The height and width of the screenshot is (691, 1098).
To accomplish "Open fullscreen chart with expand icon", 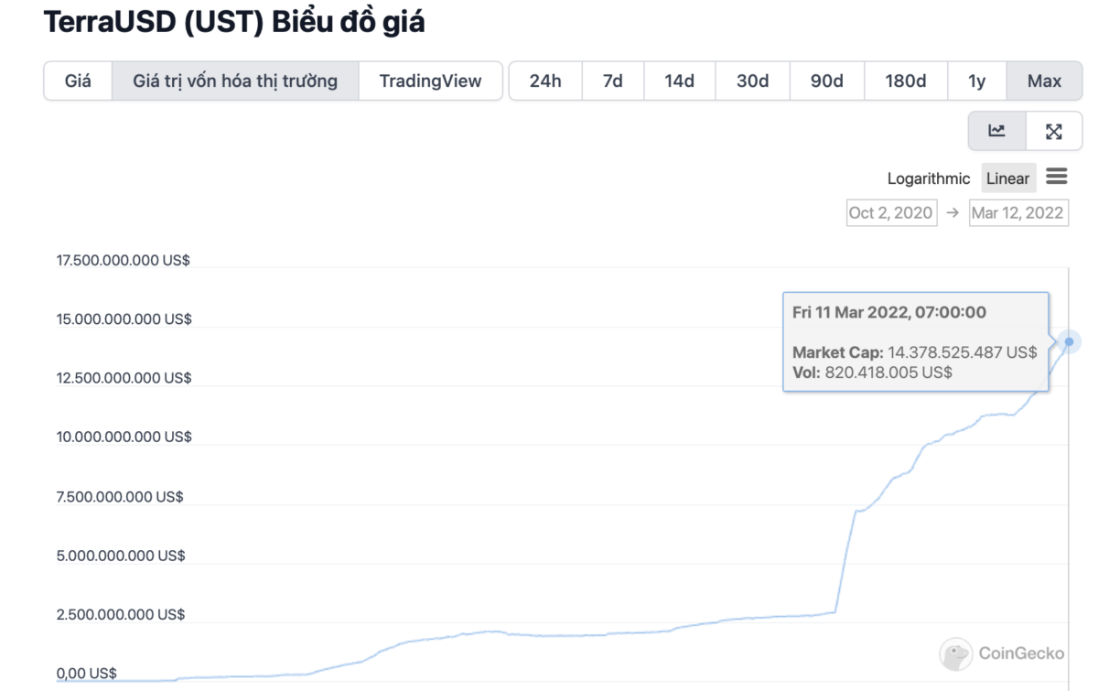I will click(x=1054, y=131).
